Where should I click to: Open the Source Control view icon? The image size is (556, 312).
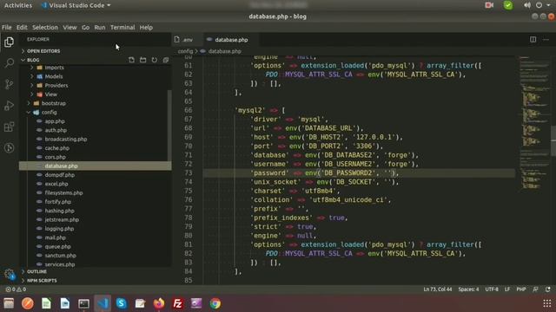point(9,84)
